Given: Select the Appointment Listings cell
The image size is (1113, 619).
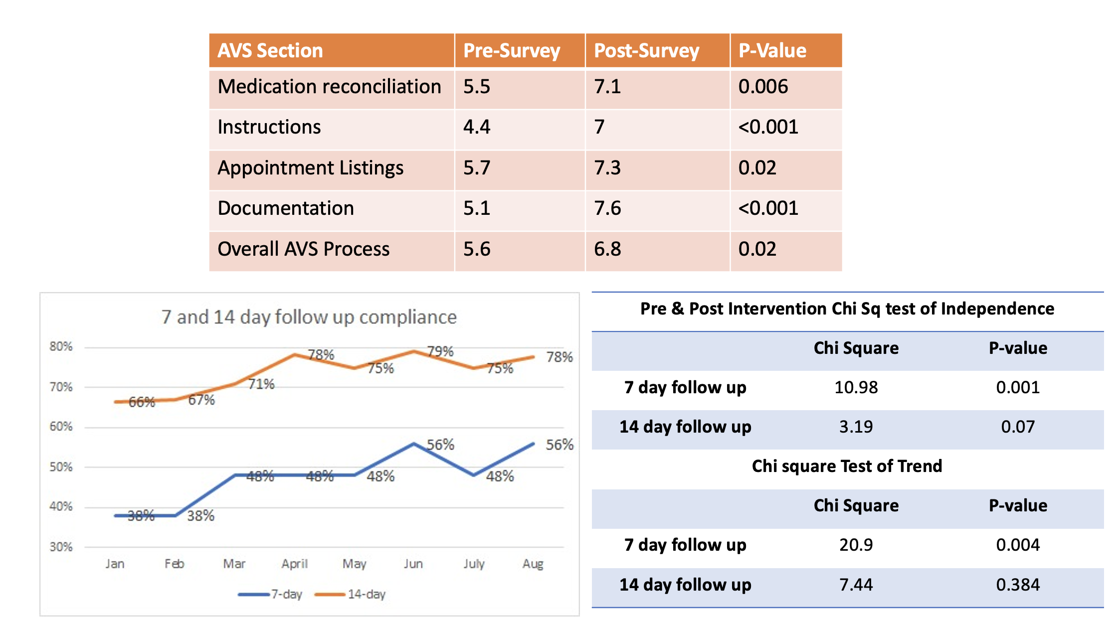Looking at the screenshot, I should (310, 168).
